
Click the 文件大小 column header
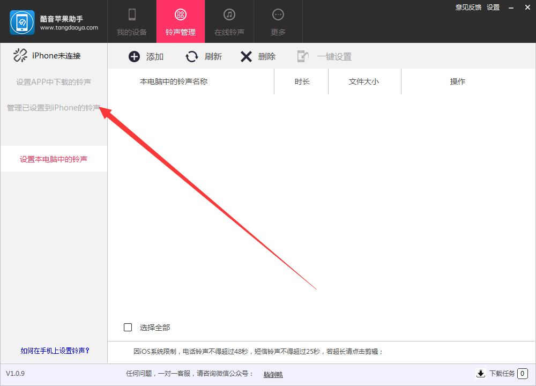click(364, 81)
